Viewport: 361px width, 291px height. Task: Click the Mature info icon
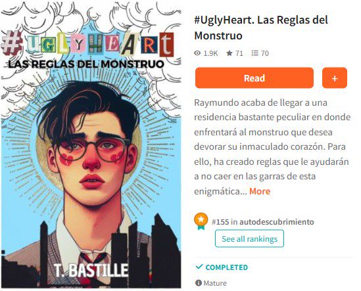click(198, 282)
